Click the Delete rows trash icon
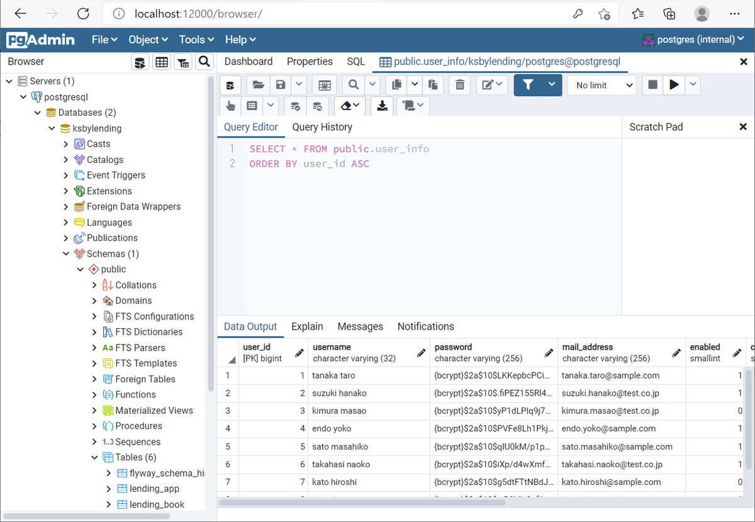This screenshot has height=522, width=755. pos(460,85)
